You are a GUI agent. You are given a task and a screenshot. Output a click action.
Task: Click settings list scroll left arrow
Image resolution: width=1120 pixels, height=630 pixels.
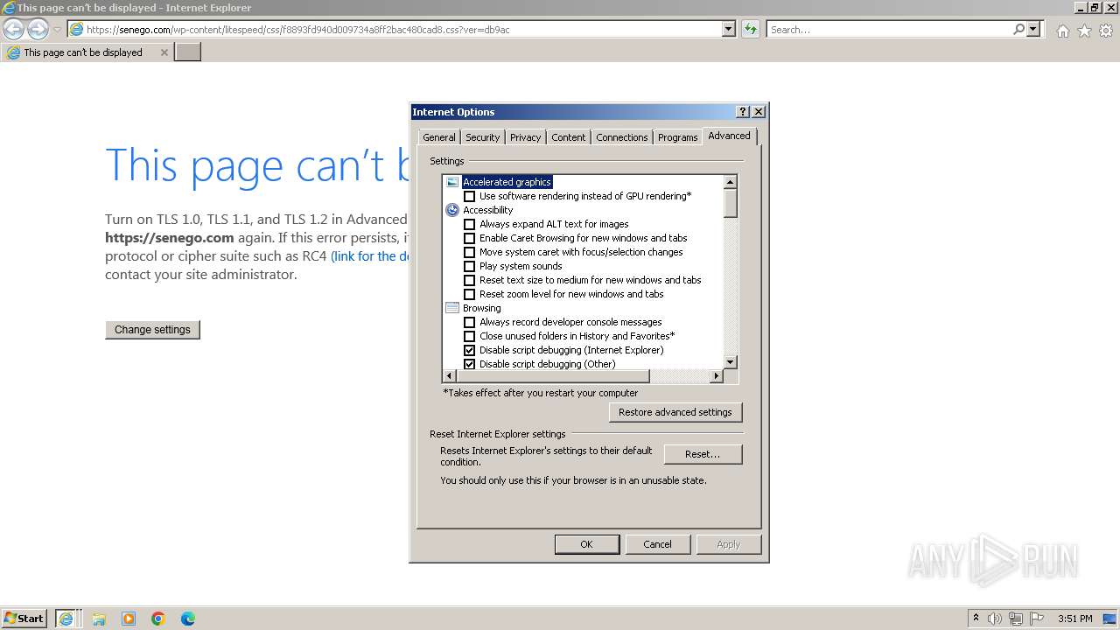451,376
